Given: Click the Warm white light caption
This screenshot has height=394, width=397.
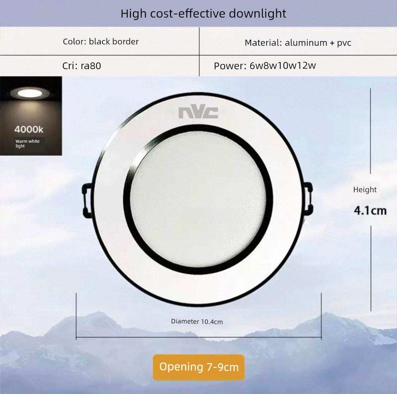Looking at the screenshot, I should pyautogui.click(x=27, y=143).
